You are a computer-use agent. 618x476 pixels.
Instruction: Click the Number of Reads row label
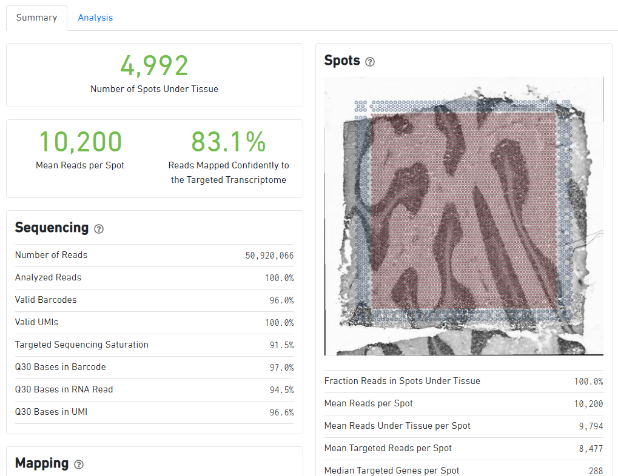(51, 255)
